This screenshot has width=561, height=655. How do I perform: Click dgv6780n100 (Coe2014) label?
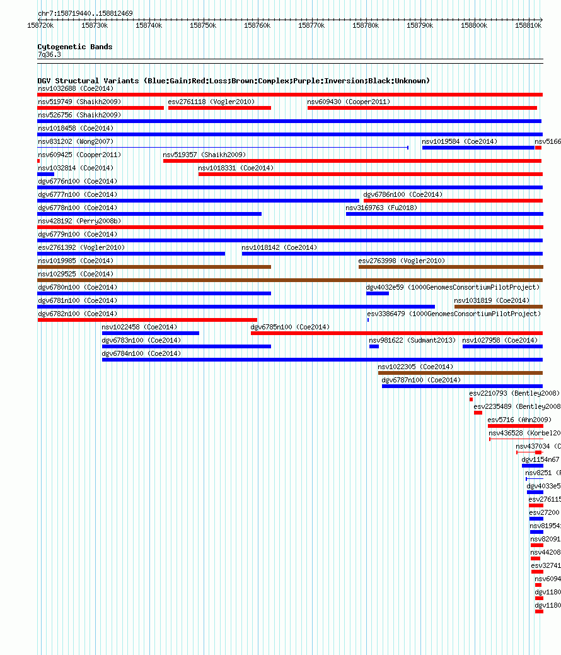point(78,288)
